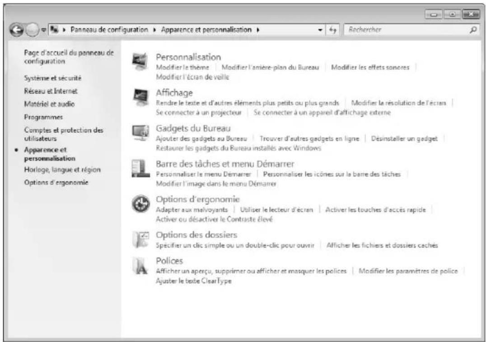Click Modifier l'image dans le menu Démarrer
The height and width of the screenshot is (342, 486).
pyautogui.click(x=216, y=184)
